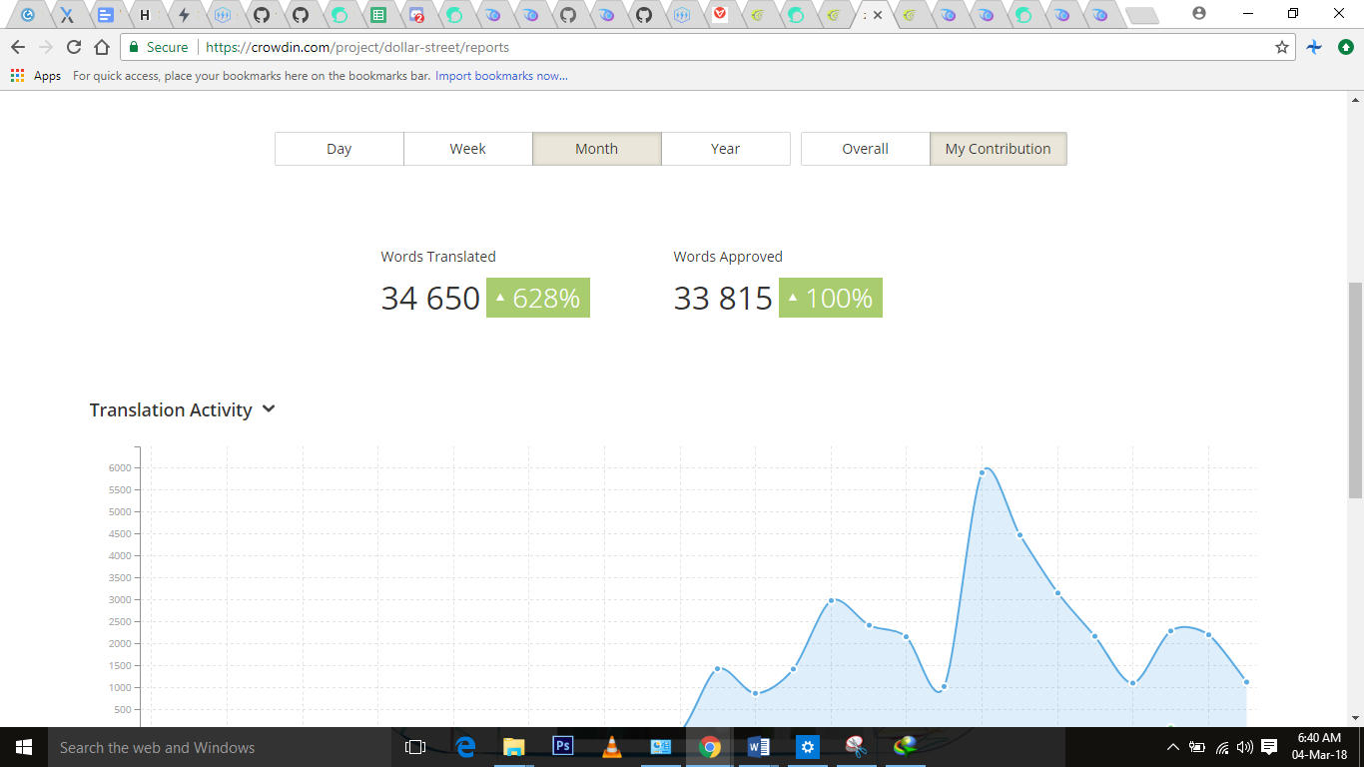
Task: Launch Microsoft Edge from the taskbar
Action: 465,747
